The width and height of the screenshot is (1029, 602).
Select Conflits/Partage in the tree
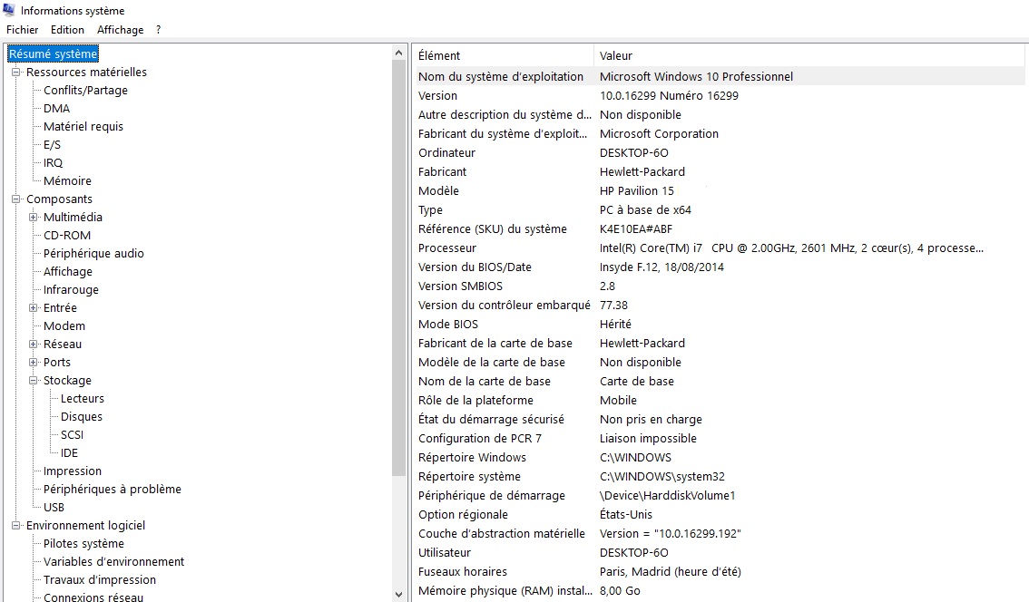85,91
